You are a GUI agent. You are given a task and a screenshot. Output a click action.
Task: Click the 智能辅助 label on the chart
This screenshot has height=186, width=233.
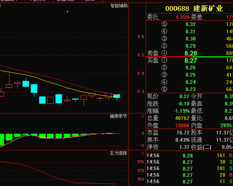(118, 6)
